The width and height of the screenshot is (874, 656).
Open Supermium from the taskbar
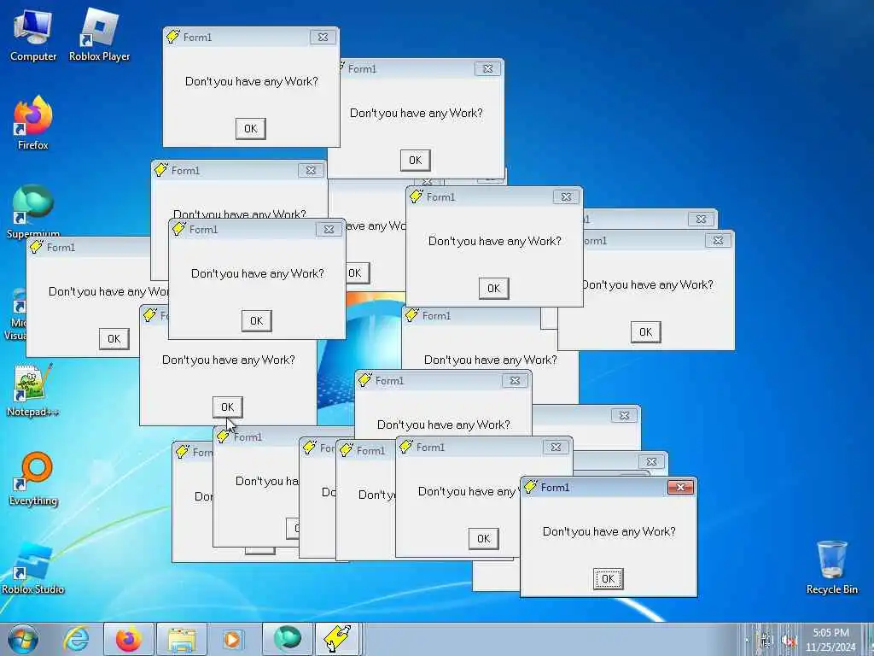[287, 639]
